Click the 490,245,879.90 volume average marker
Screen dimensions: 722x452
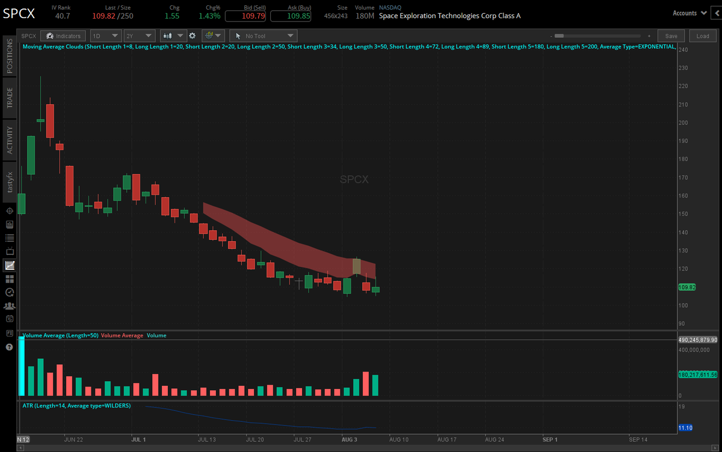click(x=698, y=340)
